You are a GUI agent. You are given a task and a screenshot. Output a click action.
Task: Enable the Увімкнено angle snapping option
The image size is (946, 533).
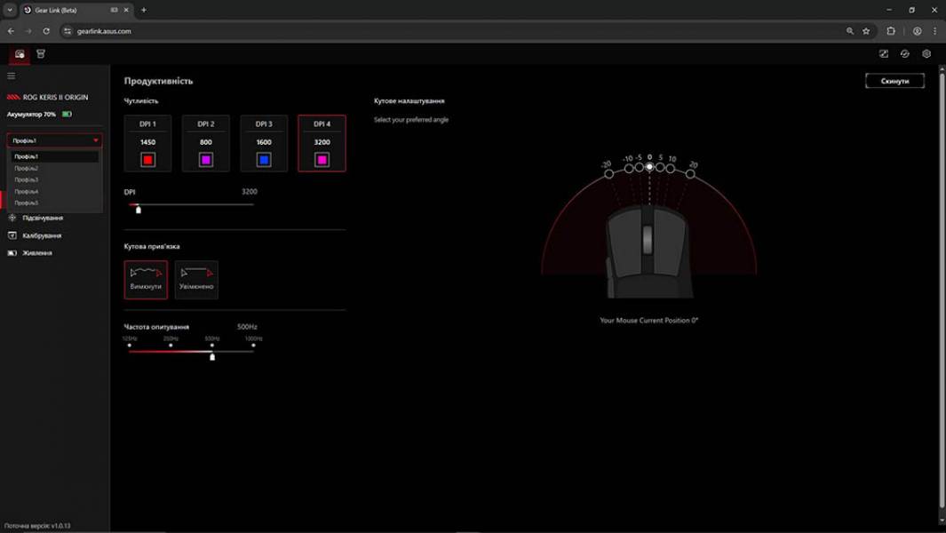pos(195,279)
